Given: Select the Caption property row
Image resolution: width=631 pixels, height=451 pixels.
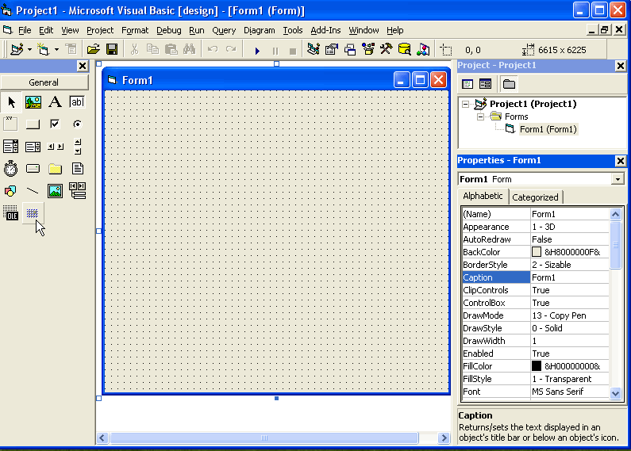Looking at the screenshot, I should 535,277.
